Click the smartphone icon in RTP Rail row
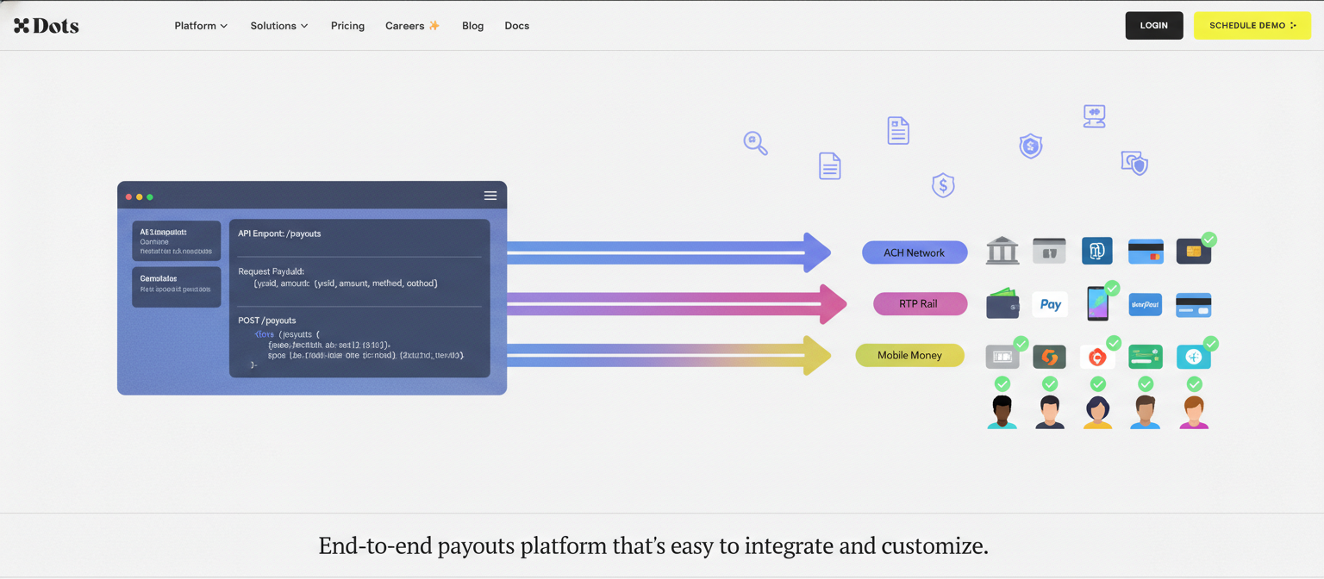 (x=1097, y=304)
